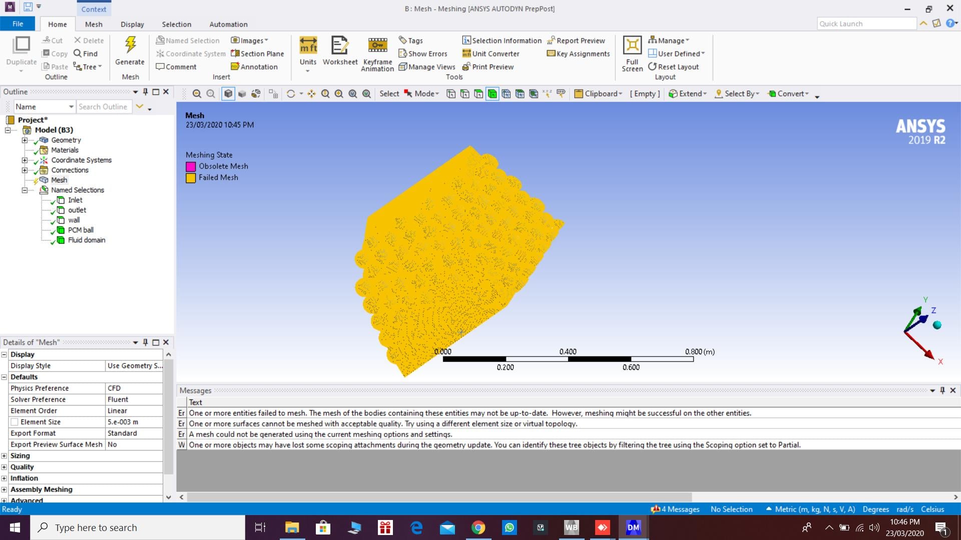This screenshot has height=540, width=961.
Task: Expand the Sizing details section
Action: (4, 455)
